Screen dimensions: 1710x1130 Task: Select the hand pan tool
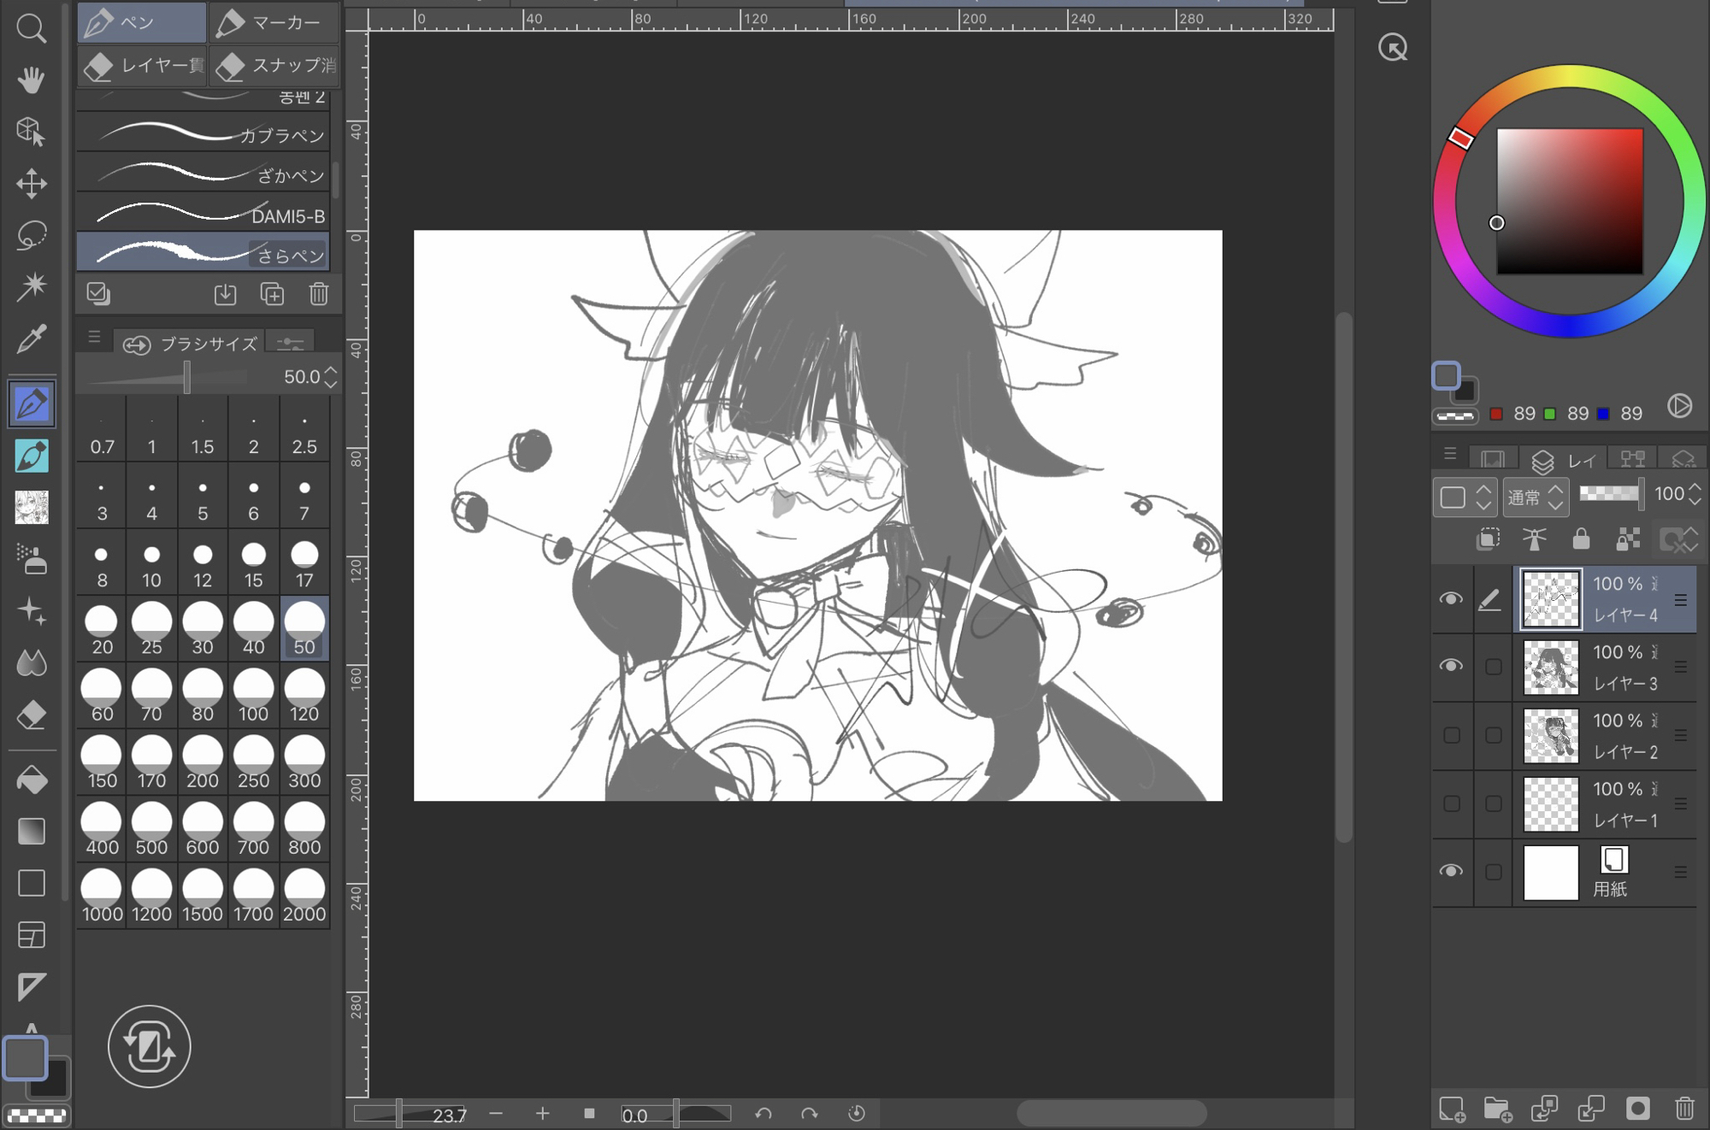31,80
